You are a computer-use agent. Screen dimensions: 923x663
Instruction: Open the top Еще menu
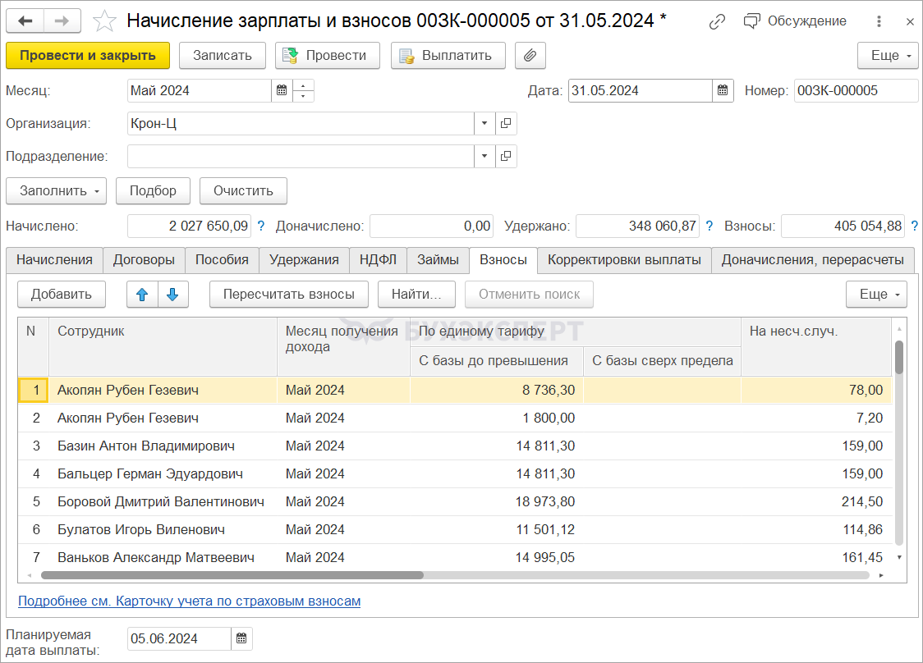888,56
